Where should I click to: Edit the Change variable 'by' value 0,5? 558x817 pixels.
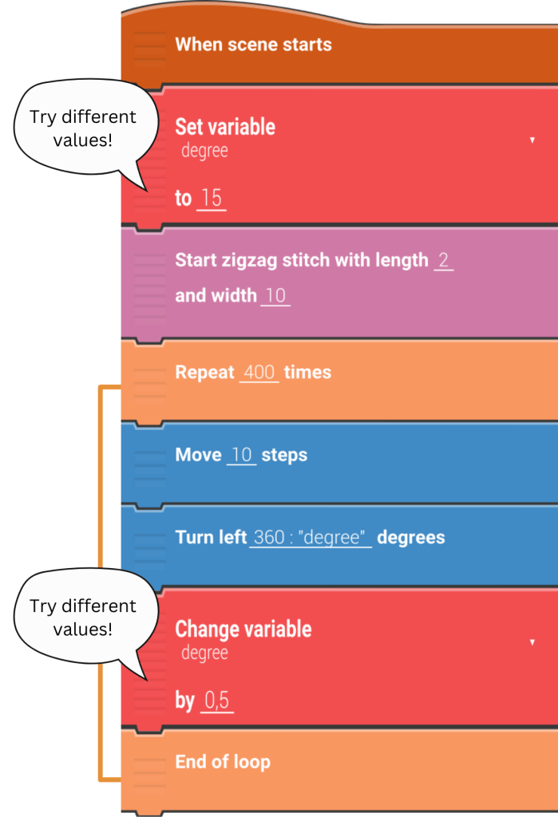[x=217, y=701]
